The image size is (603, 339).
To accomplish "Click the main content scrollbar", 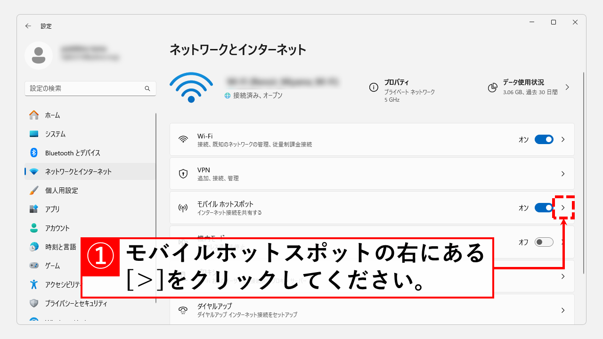I will tap(584, 173).
